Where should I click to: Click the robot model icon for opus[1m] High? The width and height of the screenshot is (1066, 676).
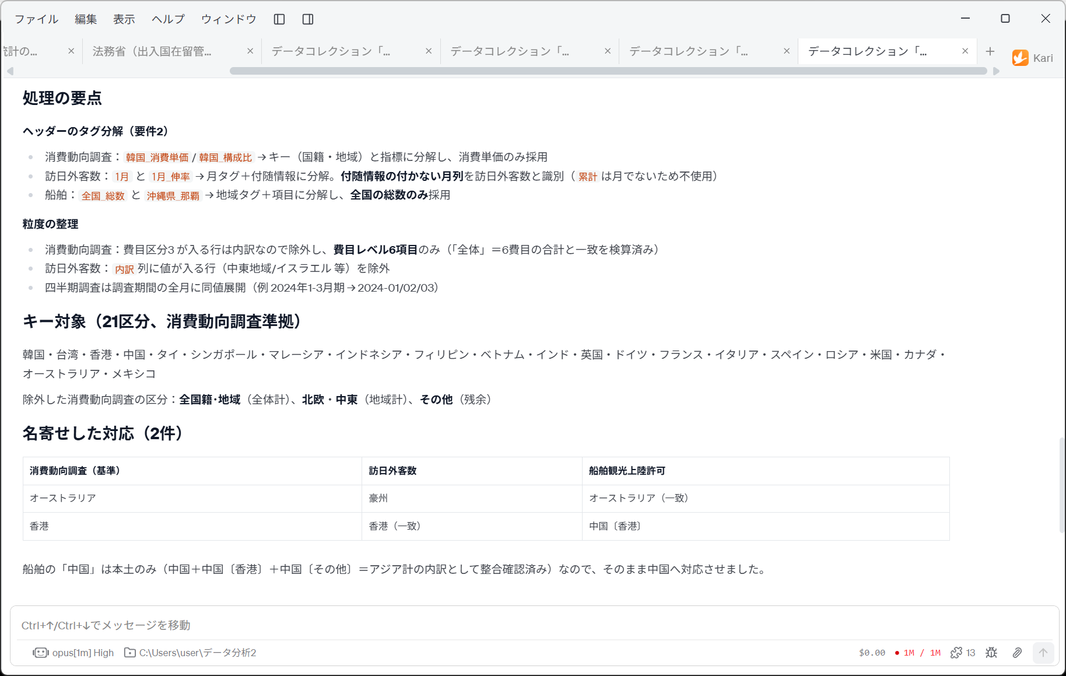coord(41,653)
